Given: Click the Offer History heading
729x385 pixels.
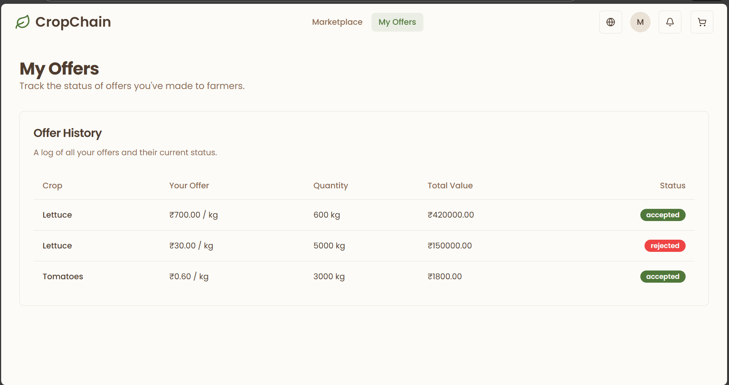Looking at the screenshot, I should (x=68, y=133).
